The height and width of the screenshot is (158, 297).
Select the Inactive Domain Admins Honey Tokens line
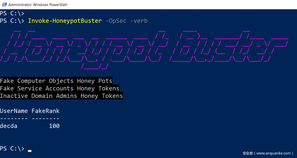[61, 96]
